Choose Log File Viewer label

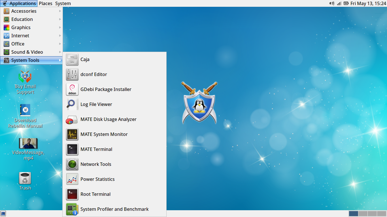click(96, 105)
